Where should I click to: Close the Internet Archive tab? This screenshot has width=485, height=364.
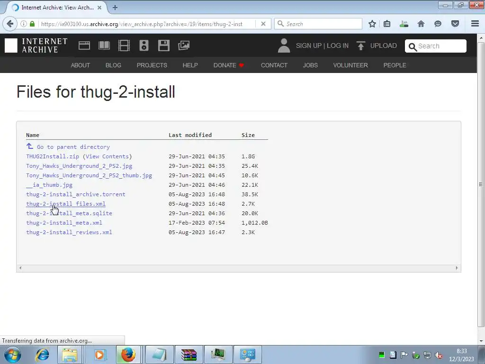click(x=99, y=8)
